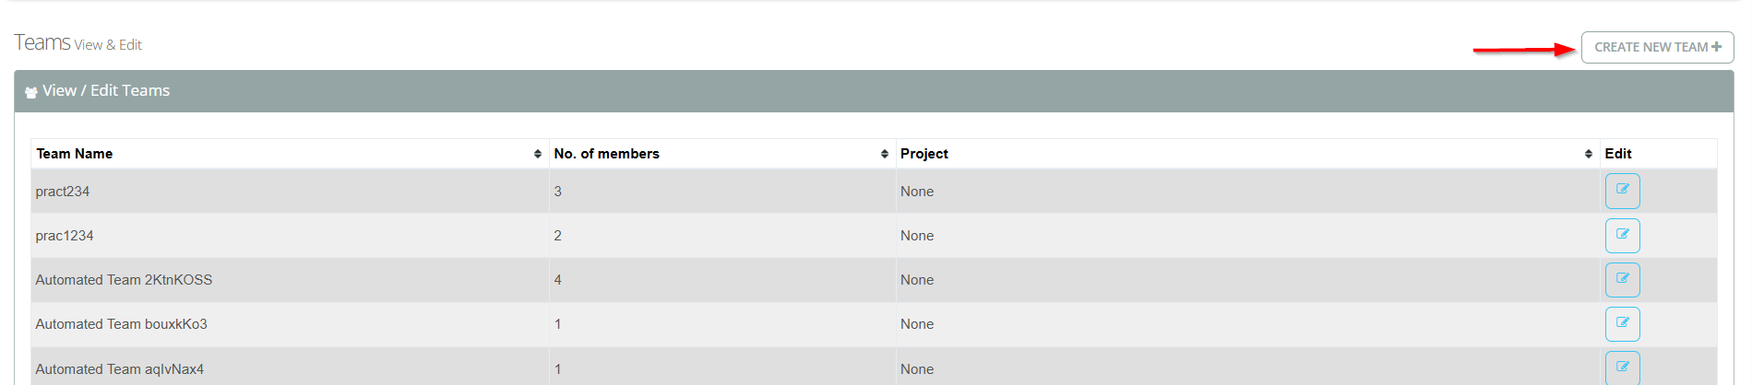Select the pract234 team name cell

coord(63,192)
